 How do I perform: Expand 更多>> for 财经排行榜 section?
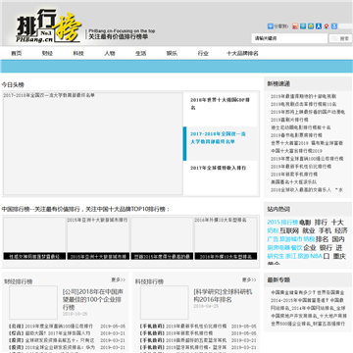118,279
